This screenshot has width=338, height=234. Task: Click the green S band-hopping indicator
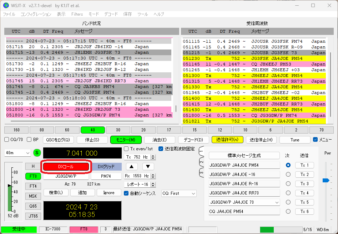37,153
